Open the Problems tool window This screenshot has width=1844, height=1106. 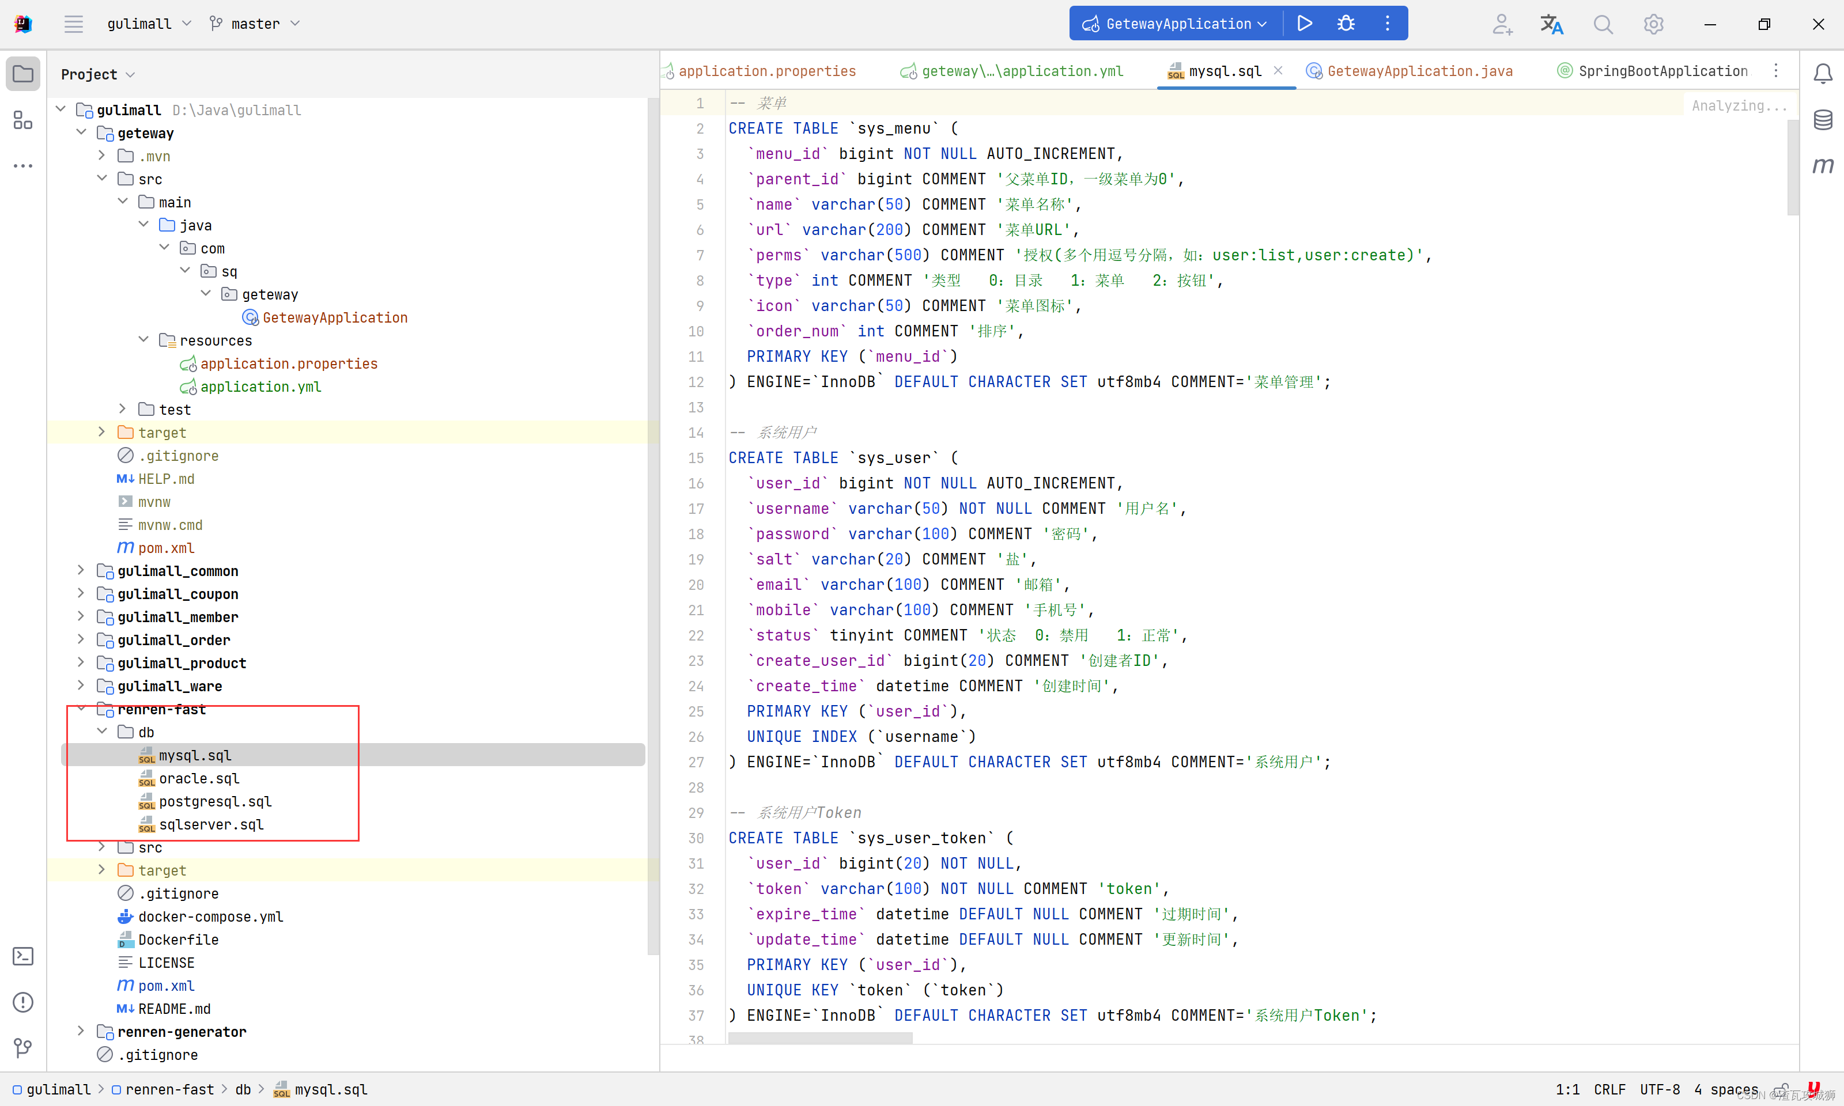[23, 1002]
